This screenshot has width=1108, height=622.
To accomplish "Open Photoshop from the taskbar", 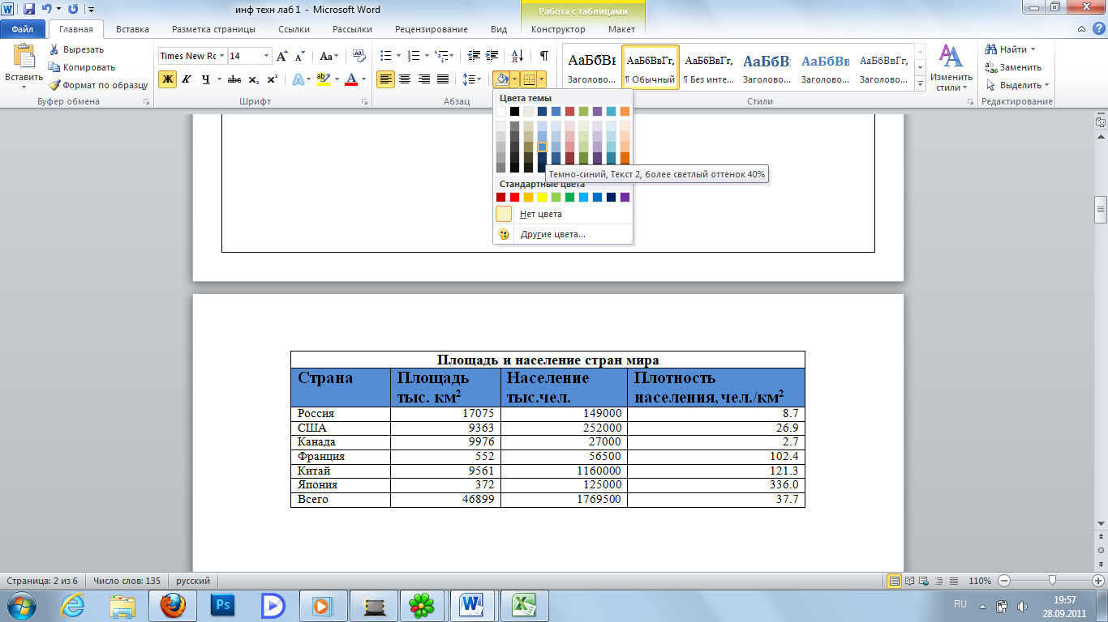I will click(222, 605).
